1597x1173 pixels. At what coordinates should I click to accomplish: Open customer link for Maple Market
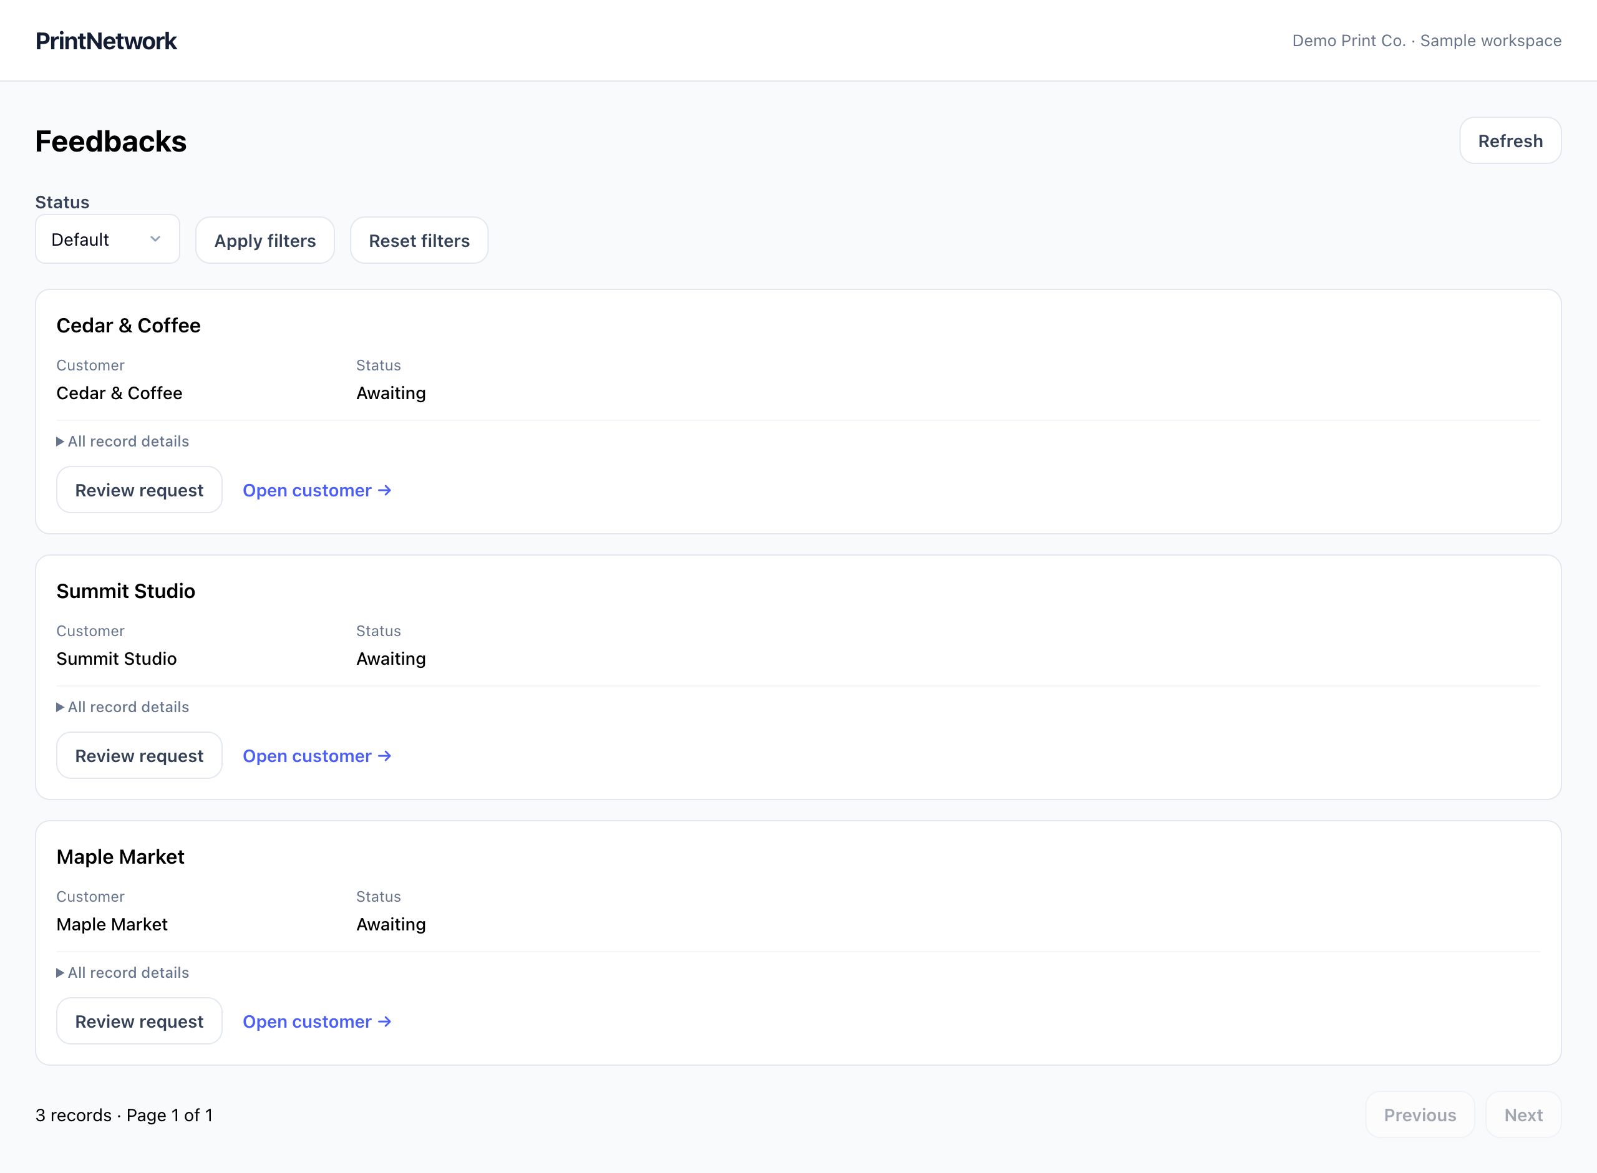point(317,1021)
